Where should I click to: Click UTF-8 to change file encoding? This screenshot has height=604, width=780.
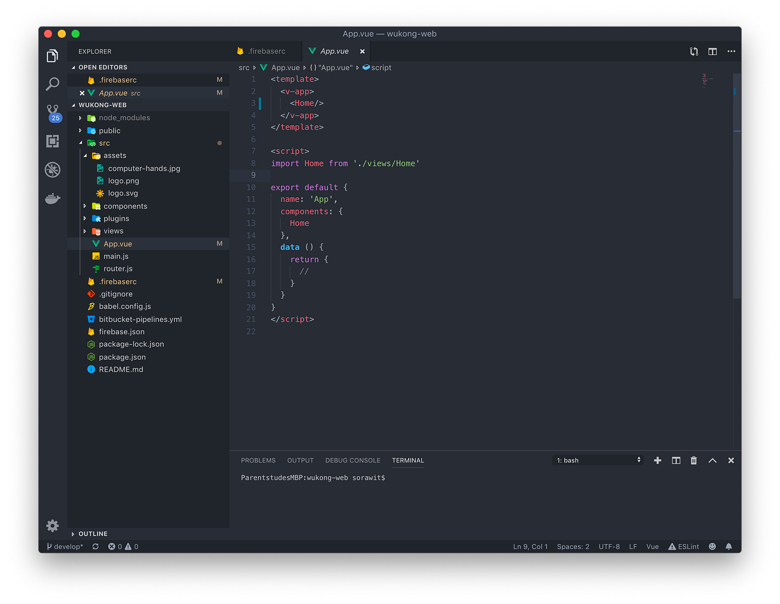pos(609,546)
